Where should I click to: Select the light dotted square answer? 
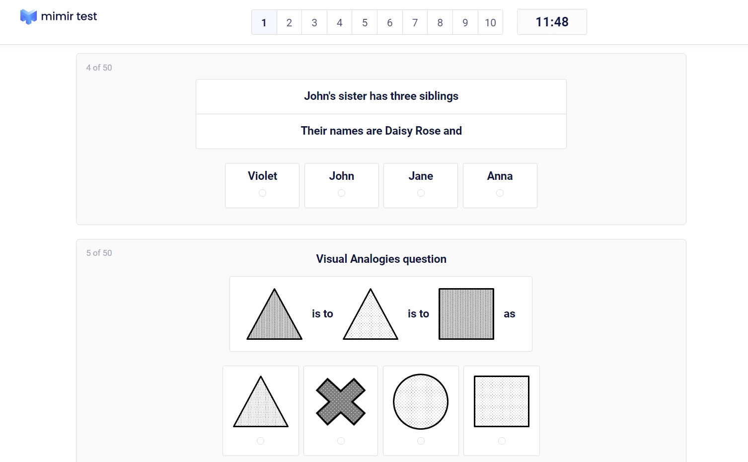502,401
